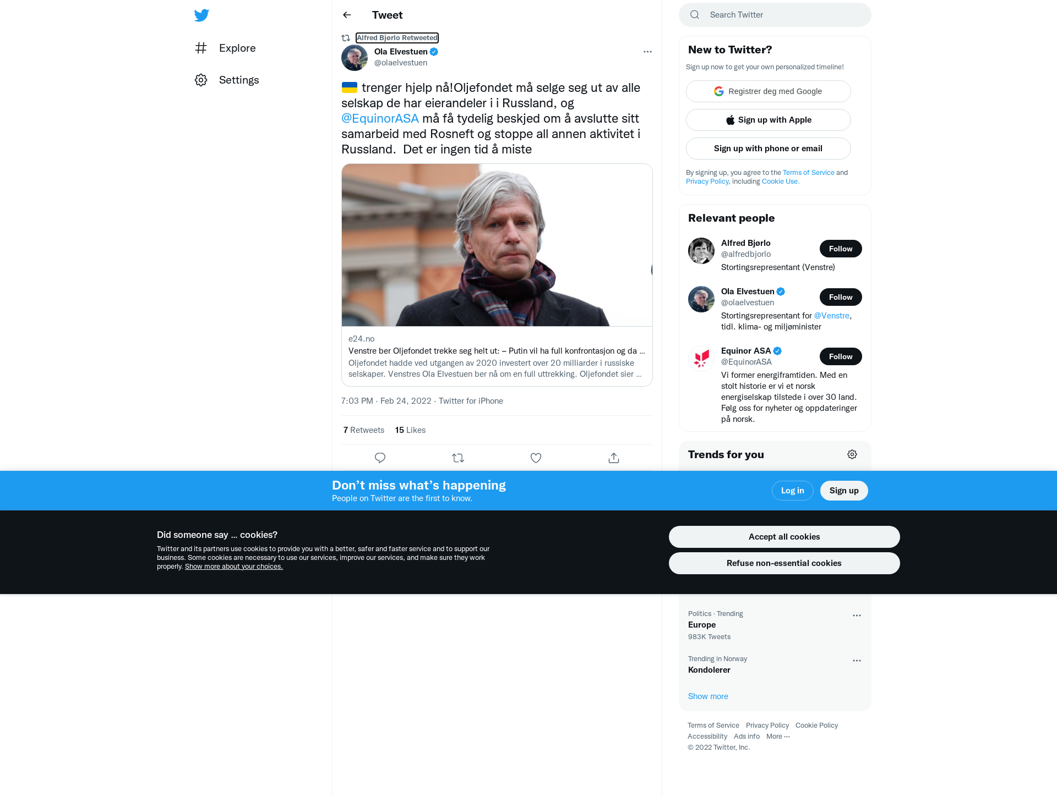1057x797 pixels.
Task: Expand the More footer menu
Action: 778,736
